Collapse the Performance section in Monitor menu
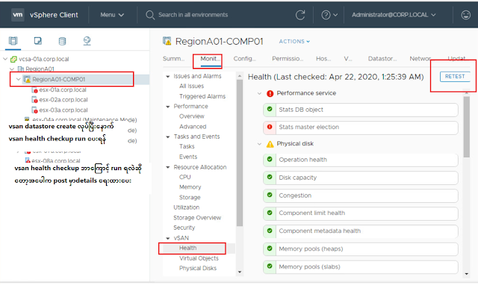The height and width of the screenshot is (285, 478). [x=167, y=107]
